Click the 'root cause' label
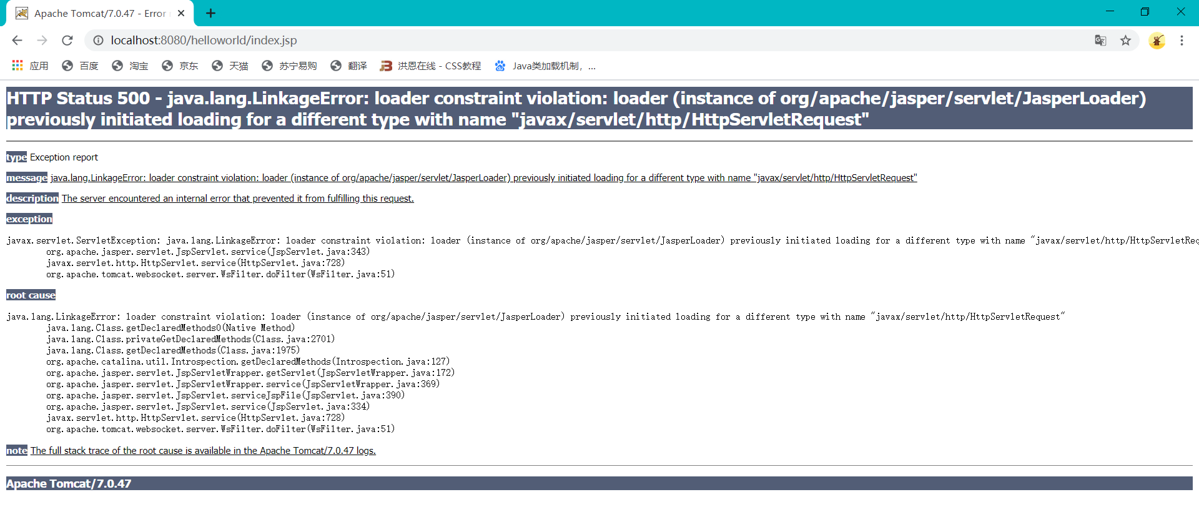The height and width of the screenshot is (507, 1199). 31,295
